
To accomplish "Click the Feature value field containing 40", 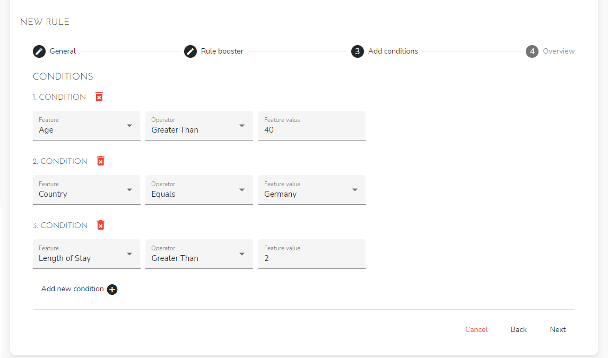I will coord(312,129).
